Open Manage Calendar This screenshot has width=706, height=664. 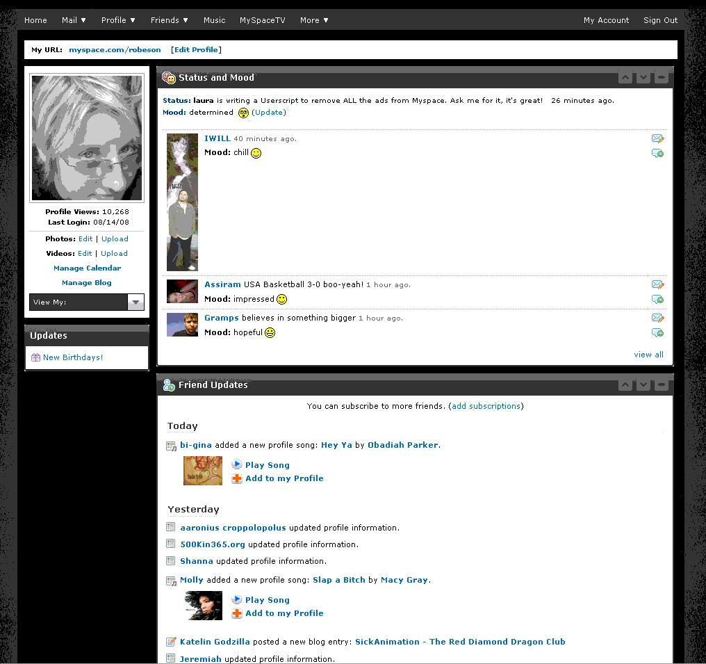[88, 268]
